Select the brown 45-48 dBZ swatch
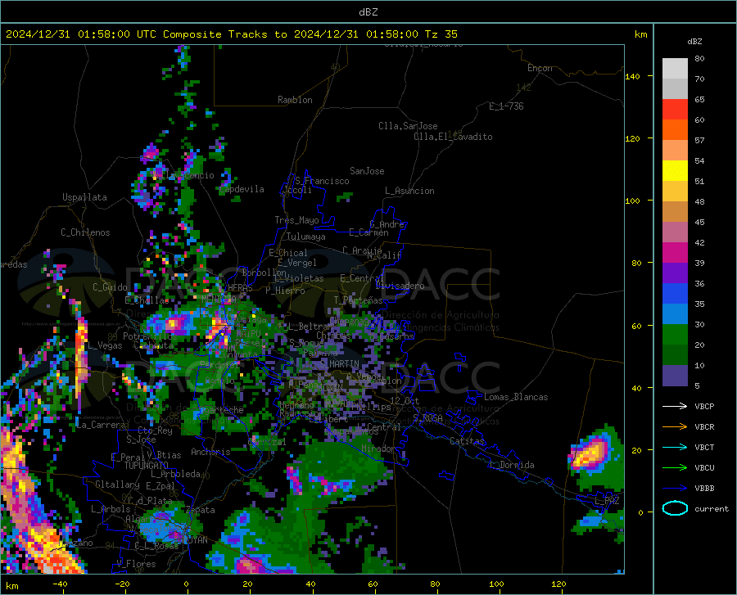The image size is (737, 595). [675, 212]
